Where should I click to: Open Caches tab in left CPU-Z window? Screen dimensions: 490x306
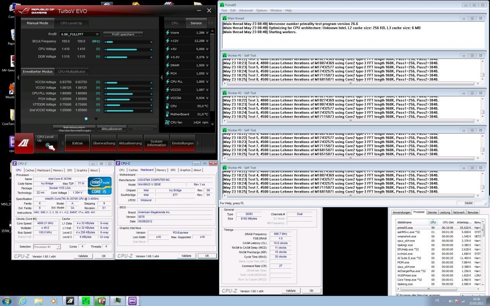30,170
